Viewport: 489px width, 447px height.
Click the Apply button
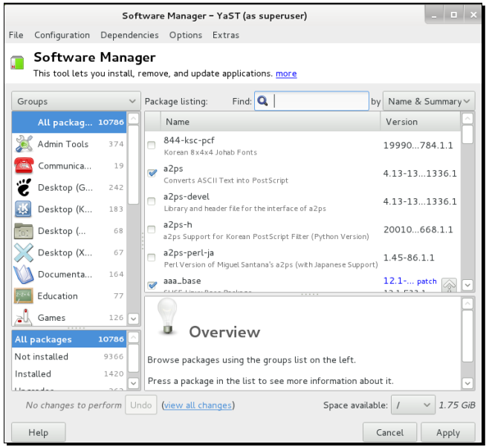coord(447,432)
